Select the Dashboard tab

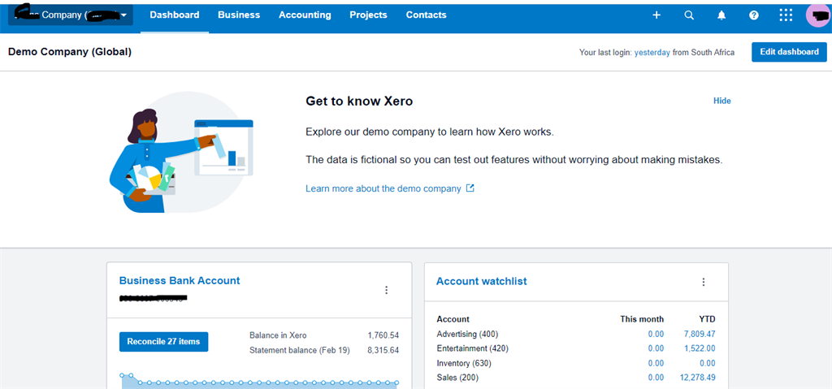point(175,15)
